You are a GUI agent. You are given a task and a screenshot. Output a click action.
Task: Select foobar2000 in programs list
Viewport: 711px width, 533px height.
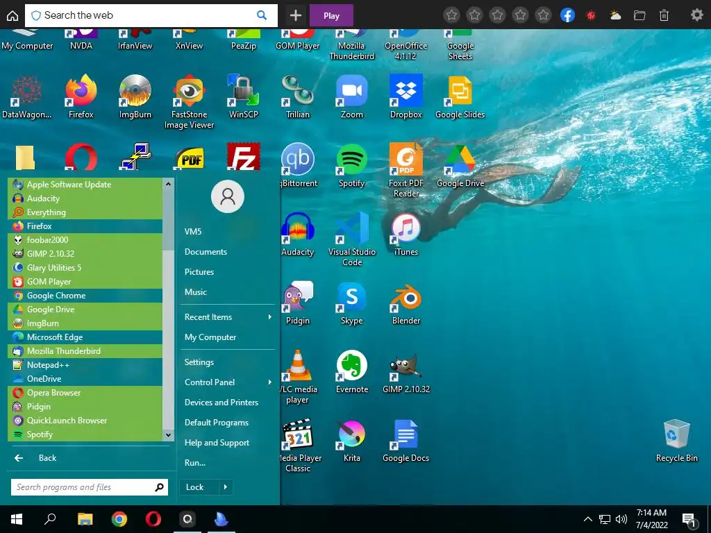point(85,239)
